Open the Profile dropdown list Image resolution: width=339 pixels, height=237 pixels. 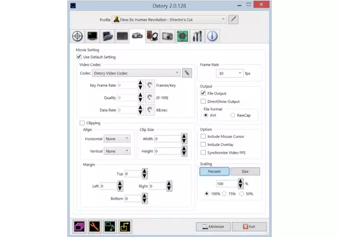[169, 19]
